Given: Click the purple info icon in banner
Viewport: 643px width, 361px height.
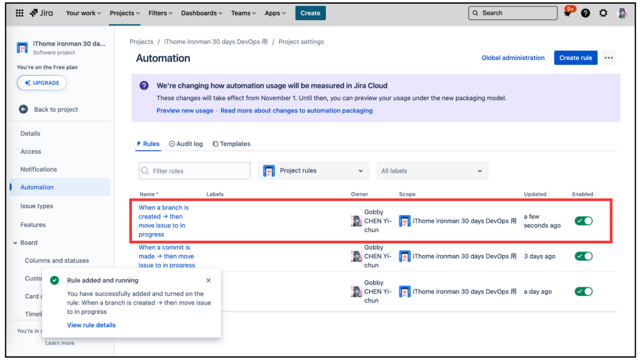Looking at the screenshot, I should point(144,85).
